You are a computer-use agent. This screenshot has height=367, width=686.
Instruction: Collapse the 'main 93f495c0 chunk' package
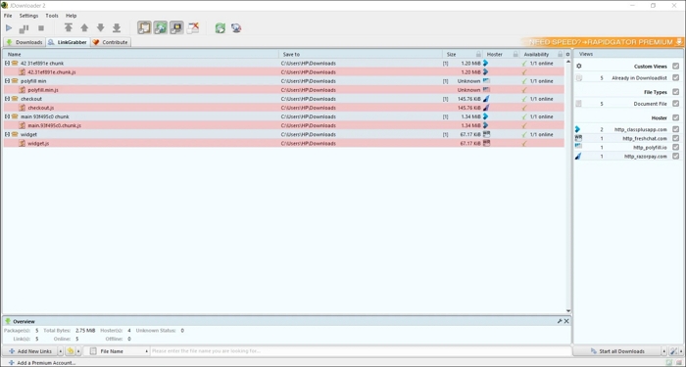(7, 116)
